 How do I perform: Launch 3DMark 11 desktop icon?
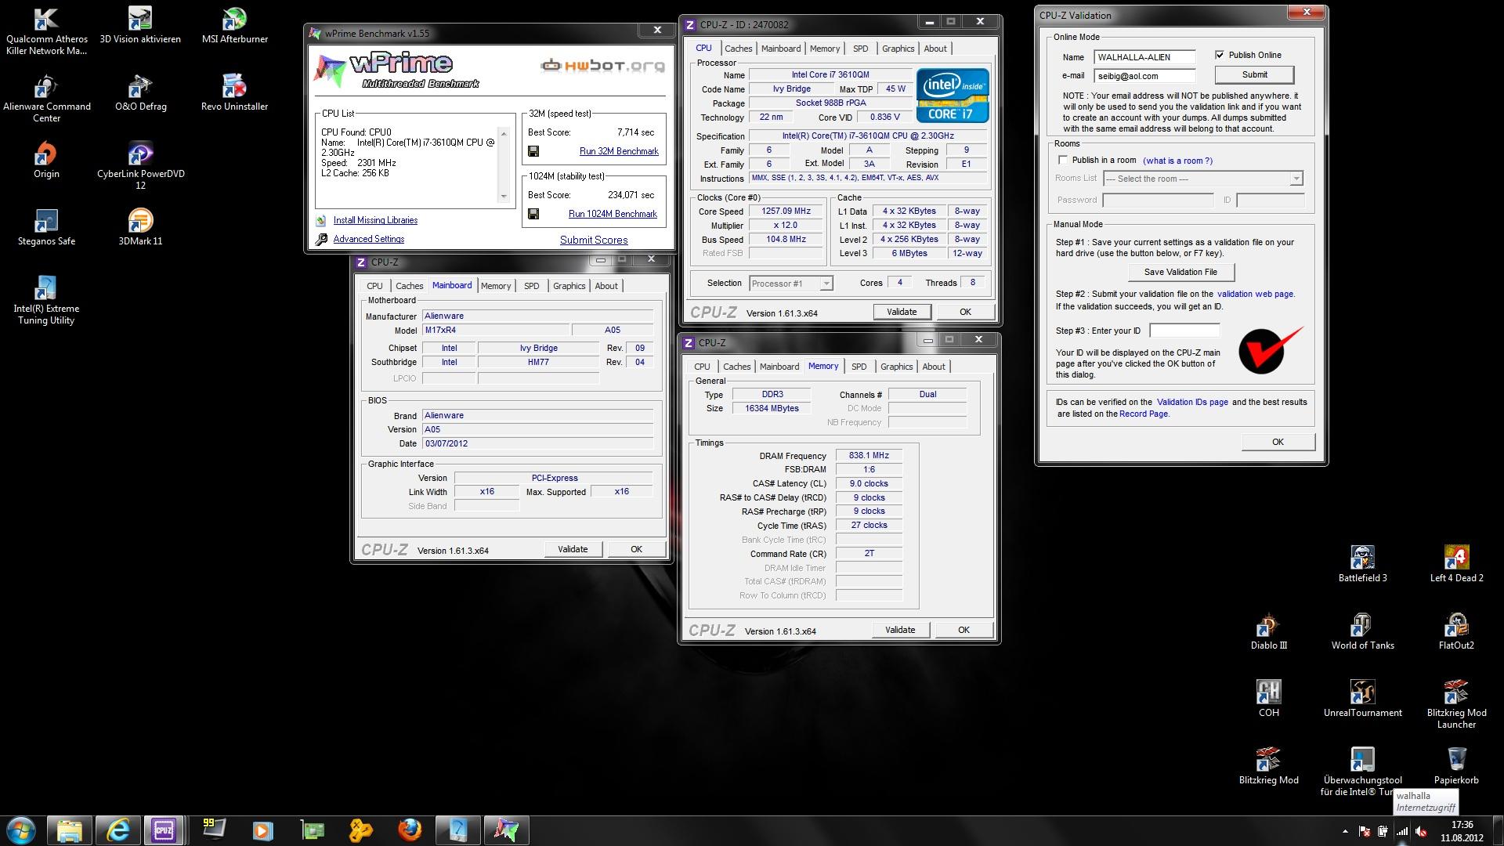(x=140, y=228)
